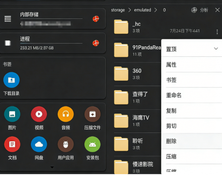This screenshot has width=222, height=175.
Task: Tap the chip icon beside 进程
Action: (x=8, y=43)
